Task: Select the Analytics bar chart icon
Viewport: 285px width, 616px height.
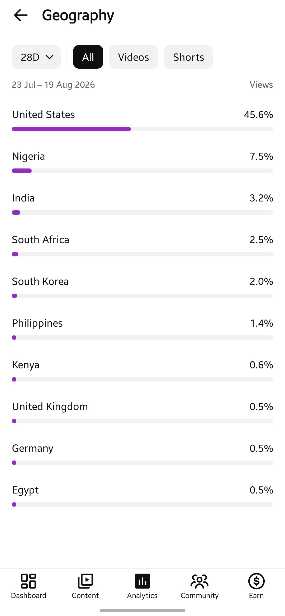Action: click(x=142, y=581)
